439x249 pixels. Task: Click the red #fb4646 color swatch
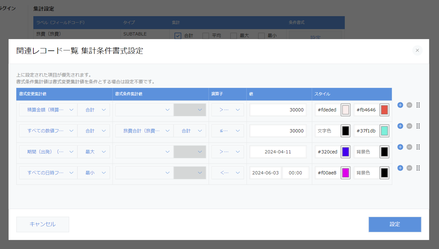tap(384, 110)
